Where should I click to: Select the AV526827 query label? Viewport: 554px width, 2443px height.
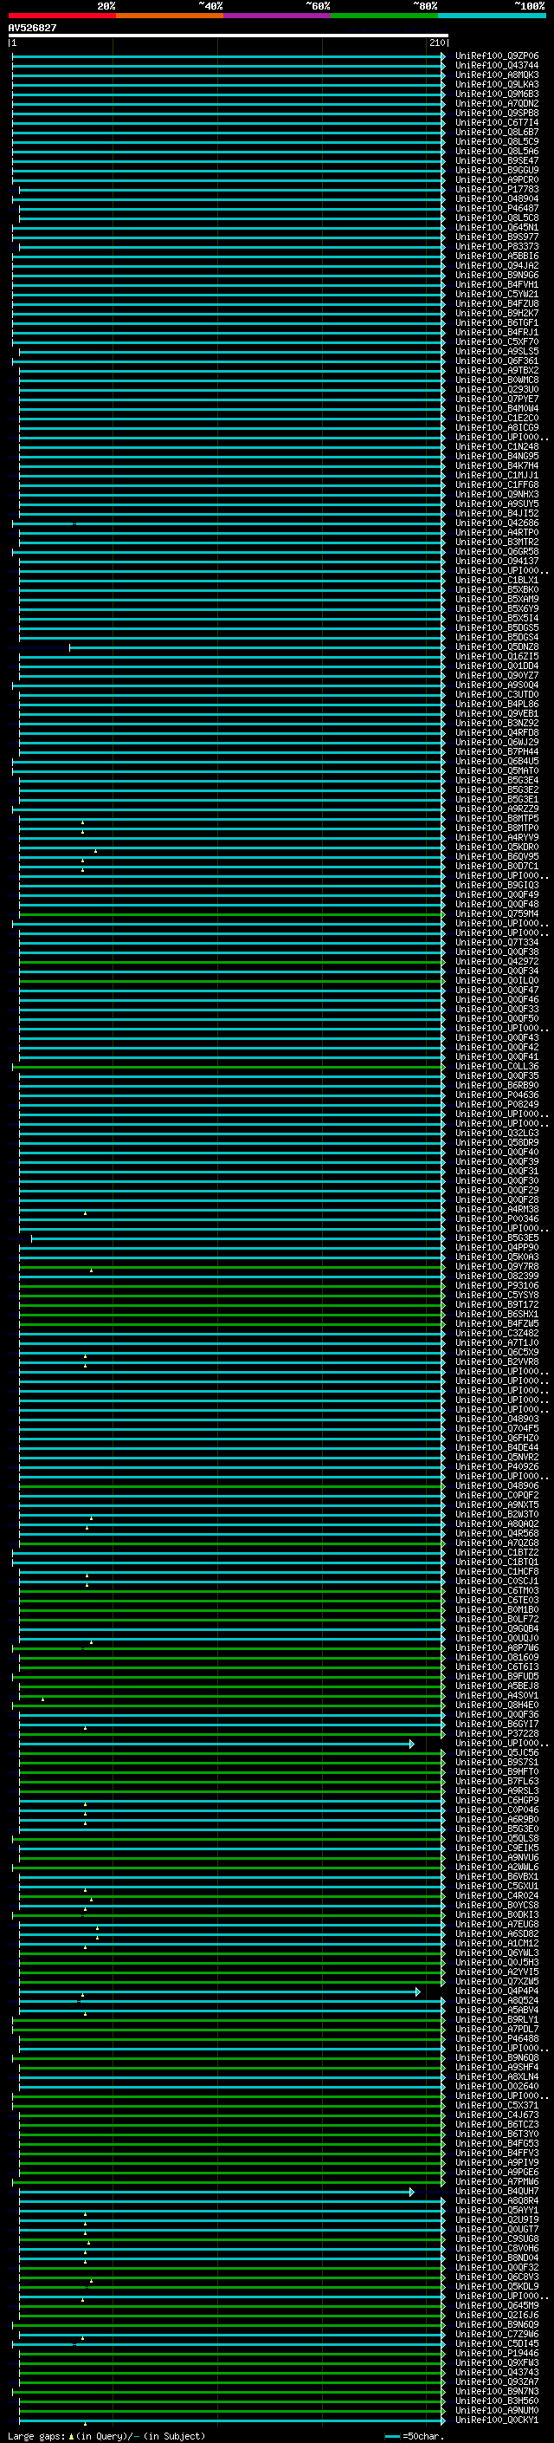pyautogui.click(x=32, y=29)
